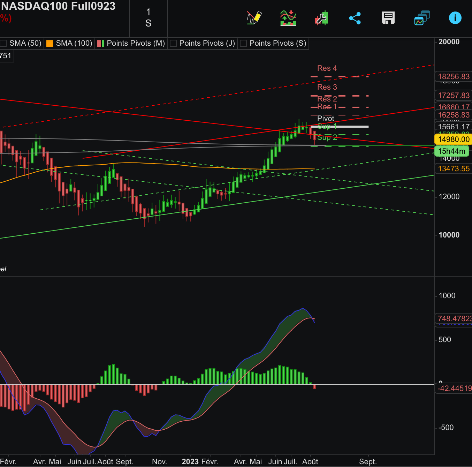Click the Sup 1 pivot label

(x=327, y=126)
